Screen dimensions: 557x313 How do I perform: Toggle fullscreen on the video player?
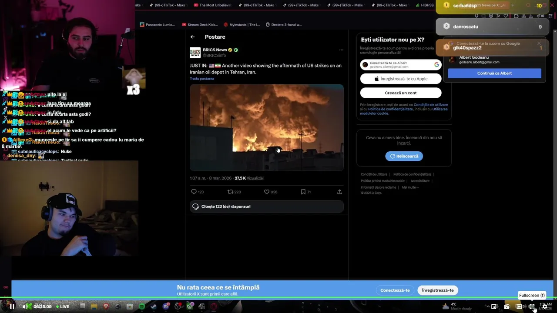tap(532, 306)
